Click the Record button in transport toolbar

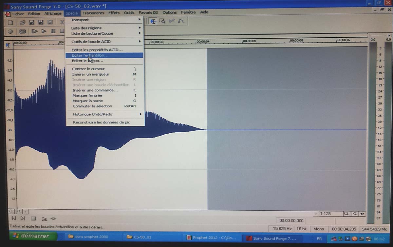[x=10, y=31]
